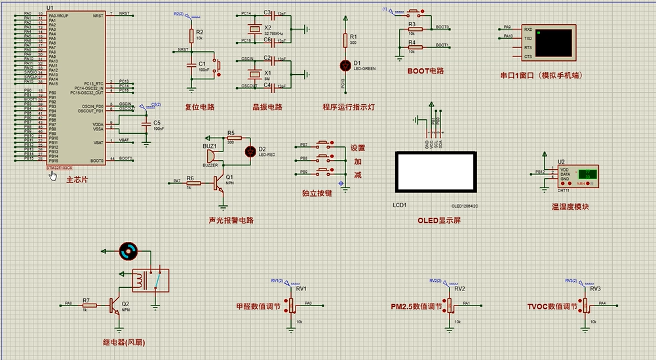This screenshot has height=360, width=656.
Task: Select the LED-RED diode D2
Action: pyautogui.click(x=250, y=151)
